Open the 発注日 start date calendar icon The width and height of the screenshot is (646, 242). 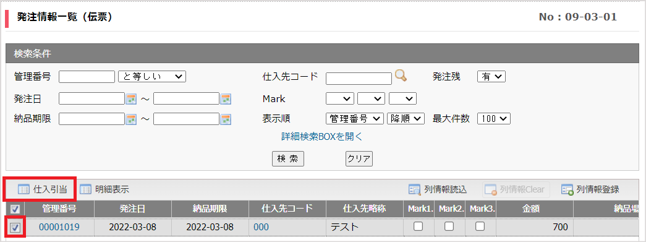(131, 99)
